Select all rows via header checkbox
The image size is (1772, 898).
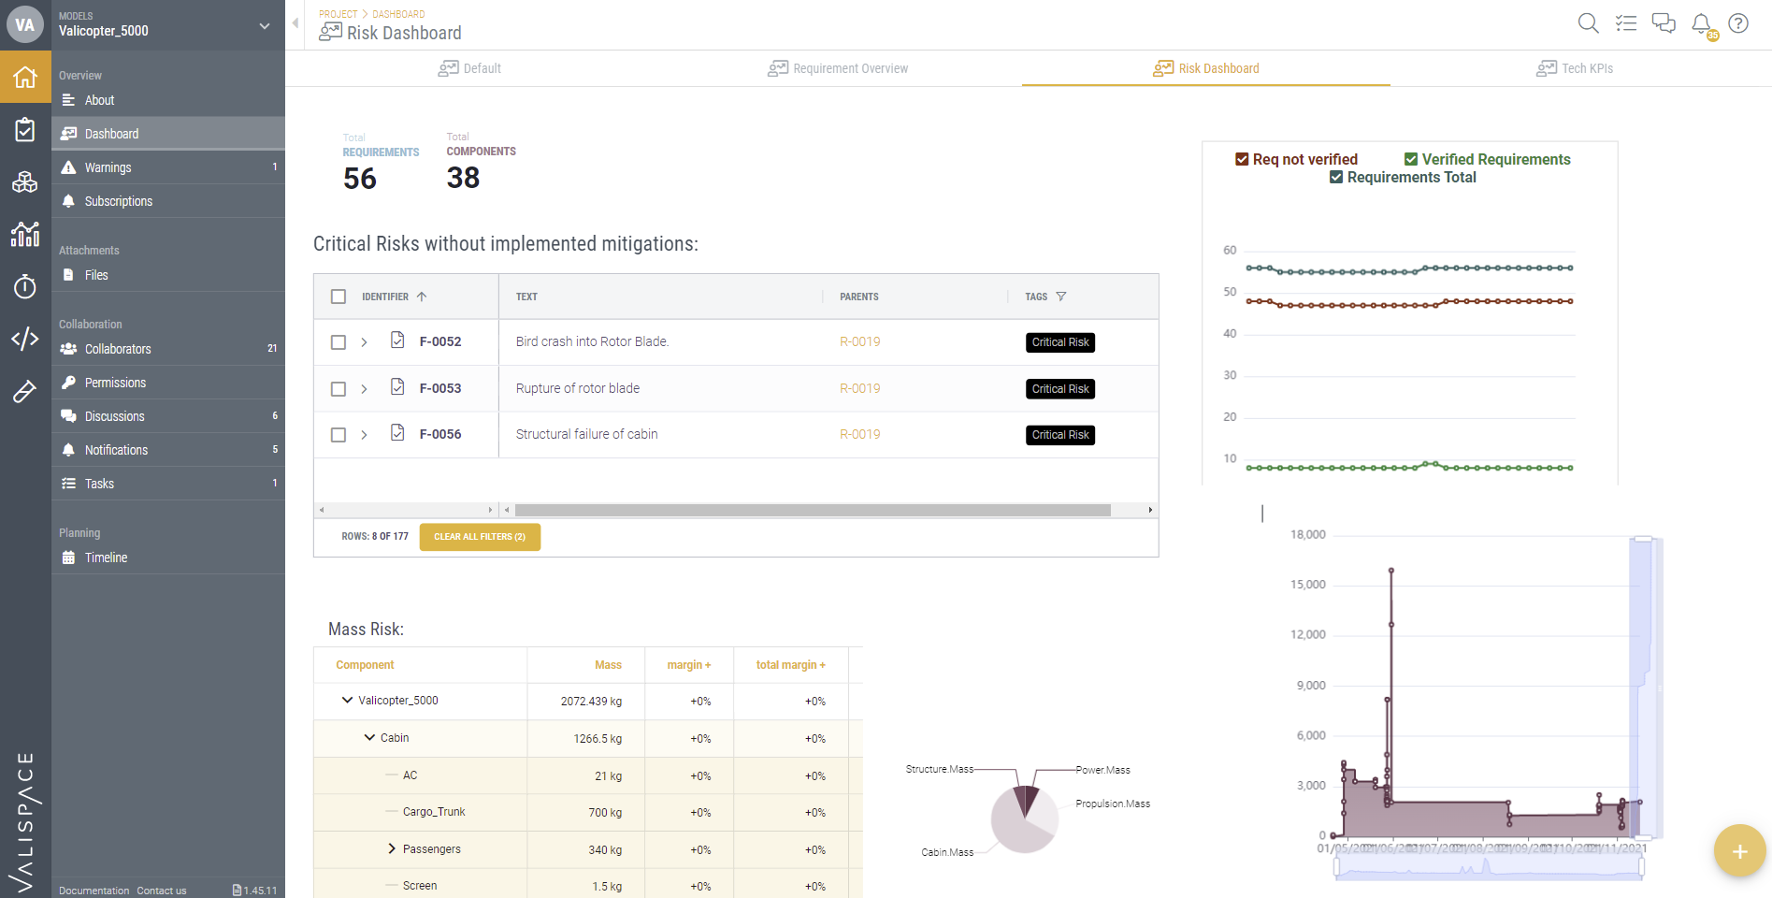point(339,297)
